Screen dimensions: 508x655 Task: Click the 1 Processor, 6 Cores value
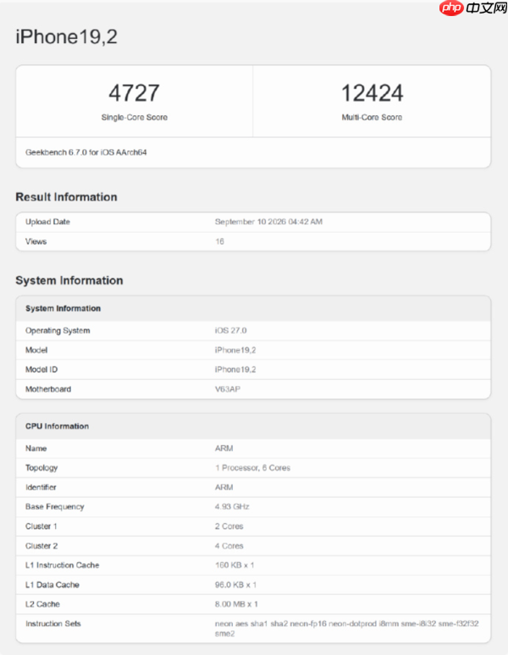coord(253,468)
